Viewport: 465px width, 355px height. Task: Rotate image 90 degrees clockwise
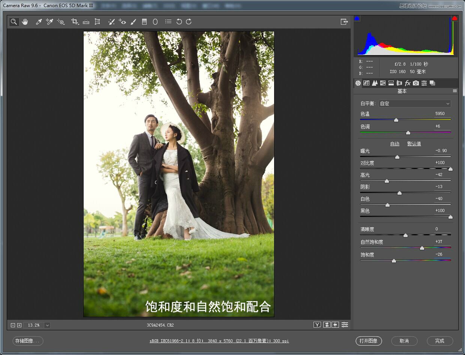point(189,22)
